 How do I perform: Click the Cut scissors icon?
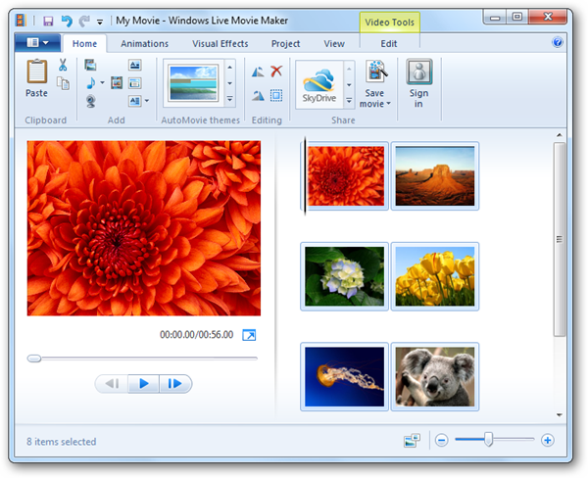[x=63, y=66]
